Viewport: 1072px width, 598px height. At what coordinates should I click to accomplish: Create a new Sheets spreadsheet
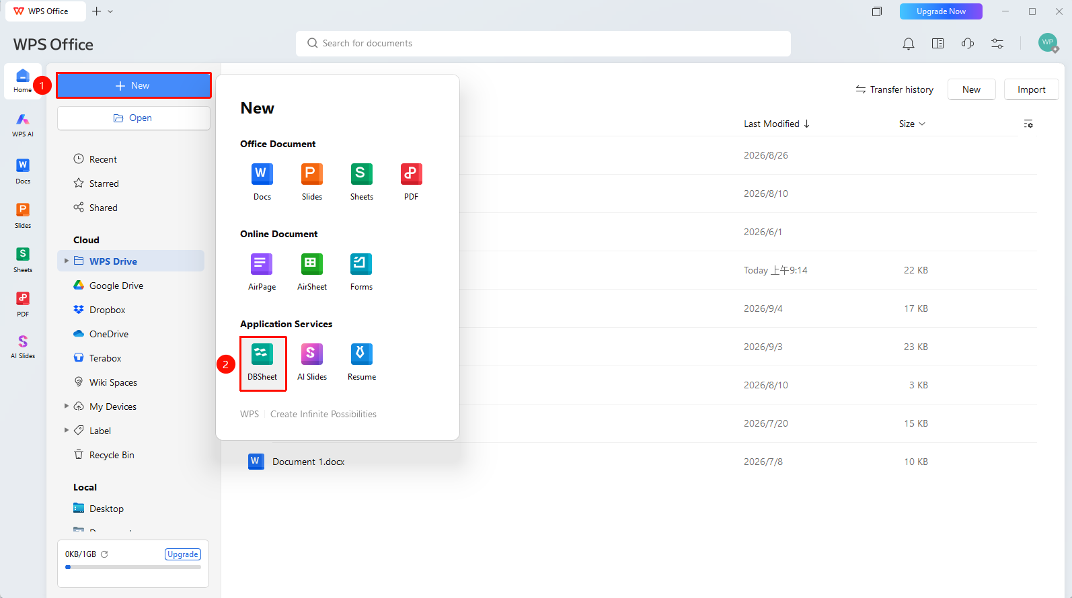click(361, 181)
